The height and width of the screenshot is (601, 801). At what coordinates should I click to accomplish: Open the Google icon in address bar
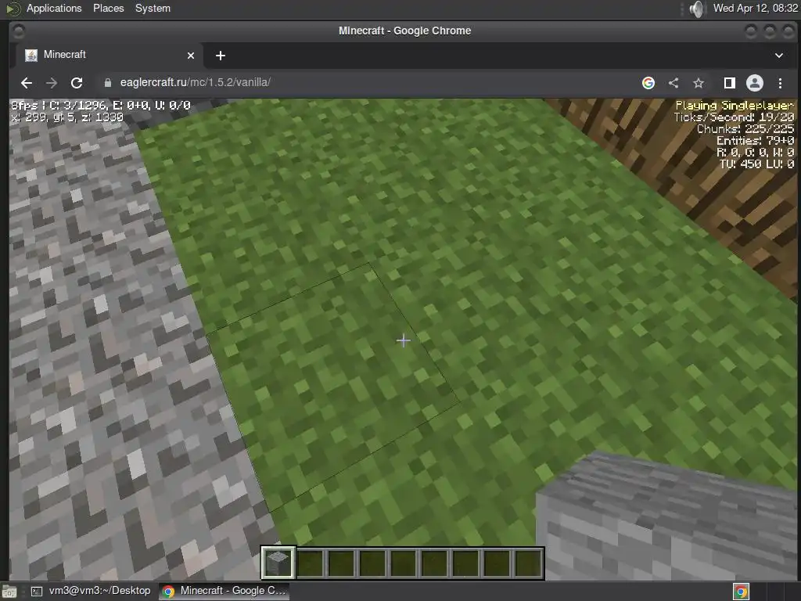click(x=648, y=83)
